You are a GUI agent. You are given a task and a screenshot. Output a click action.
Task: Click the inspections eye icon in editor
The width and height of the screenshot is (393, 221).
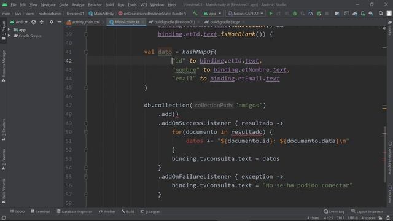click(384, 28)
